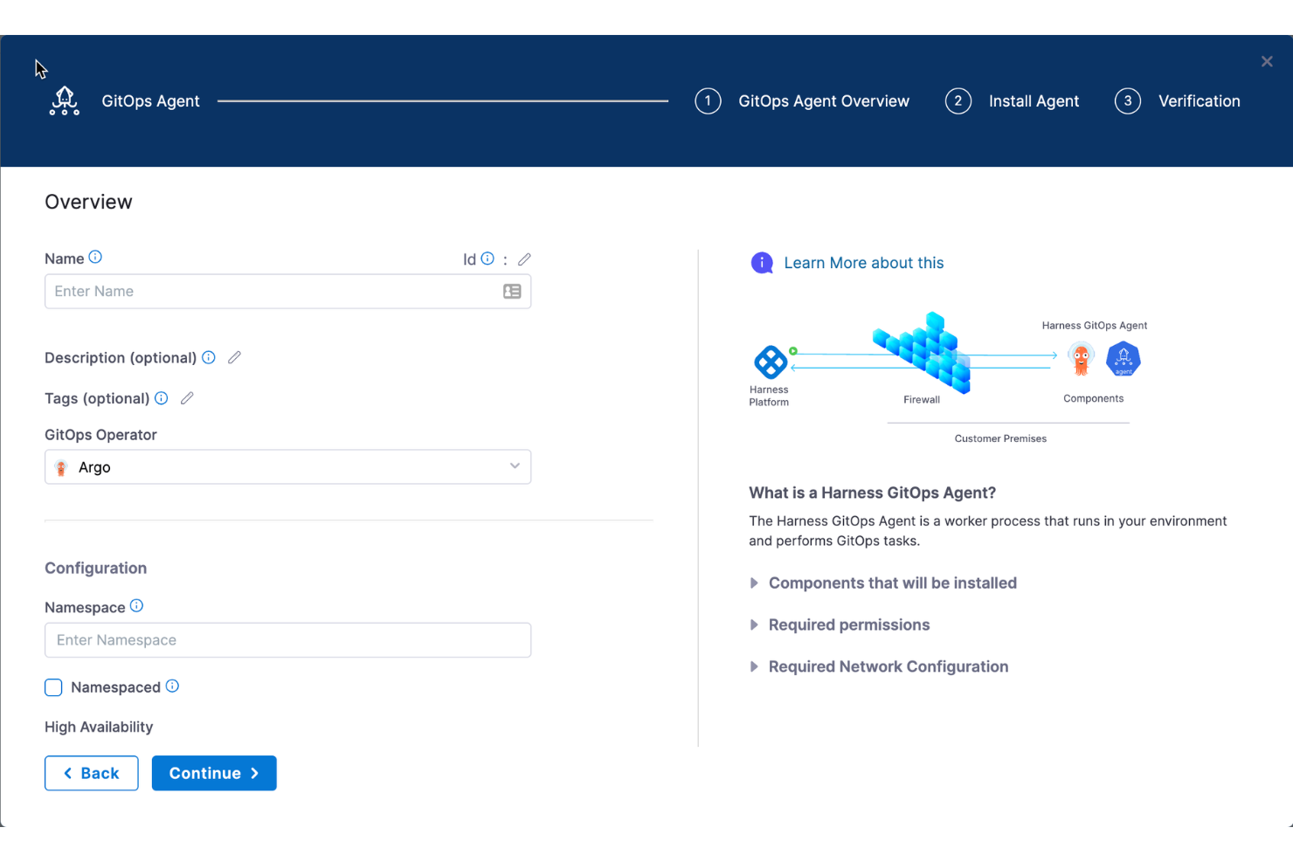Viewport: 1293px width, 862px height.
Task: Expand Components that will be installed
Action: click(883, 583)
